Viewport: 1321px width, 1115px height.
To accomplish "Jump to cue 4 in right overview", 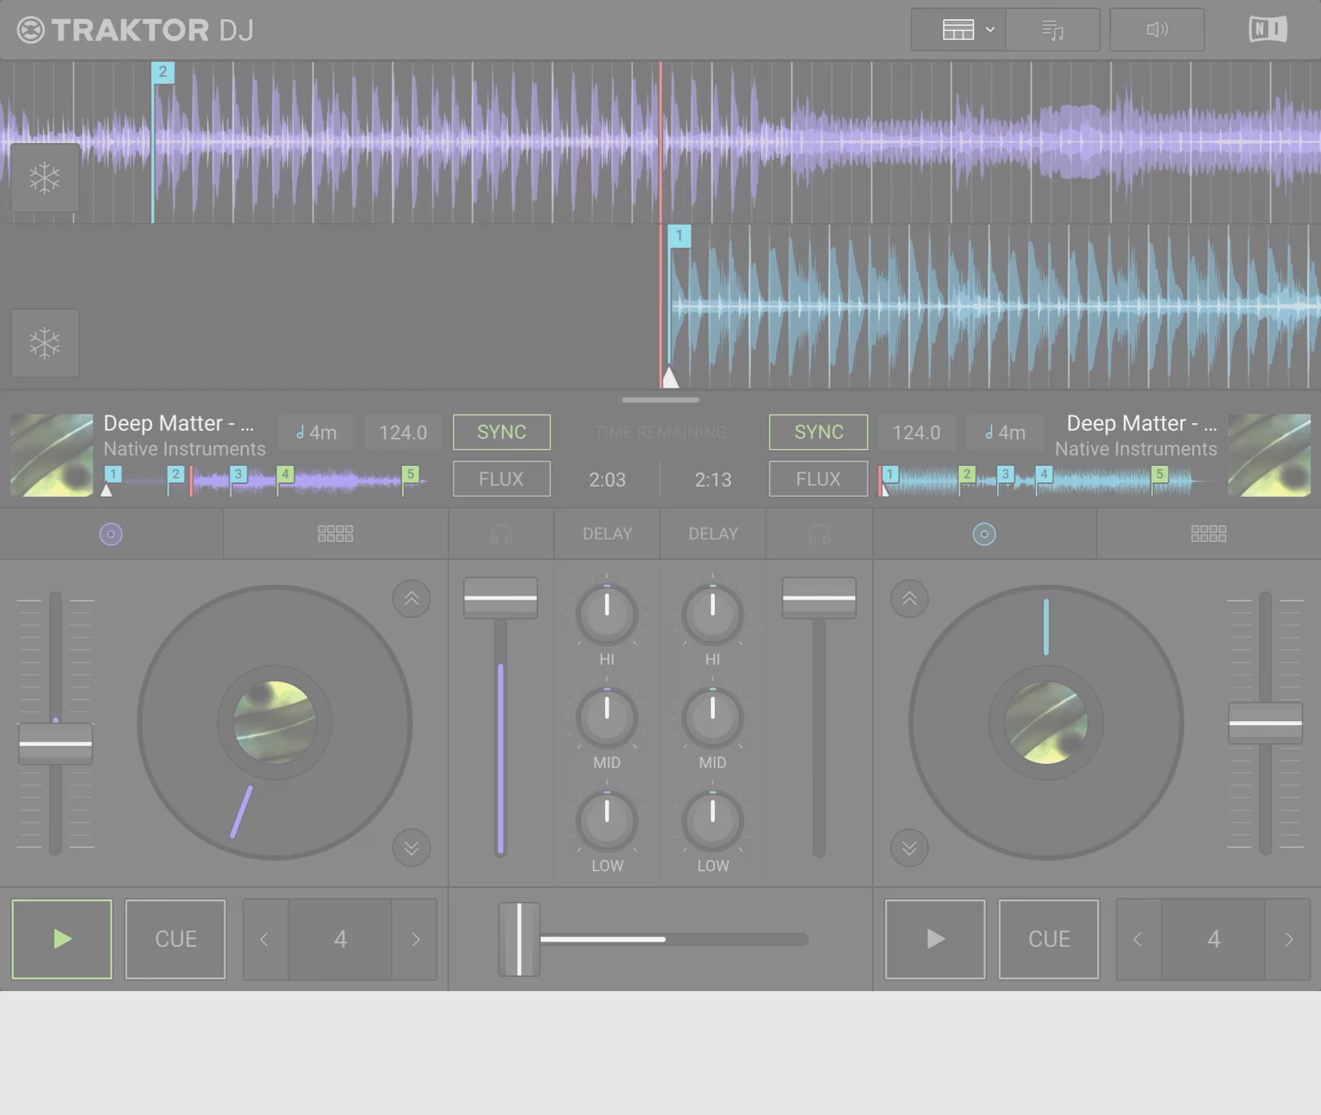I will pyautogui.click(x=1044, y=474).
